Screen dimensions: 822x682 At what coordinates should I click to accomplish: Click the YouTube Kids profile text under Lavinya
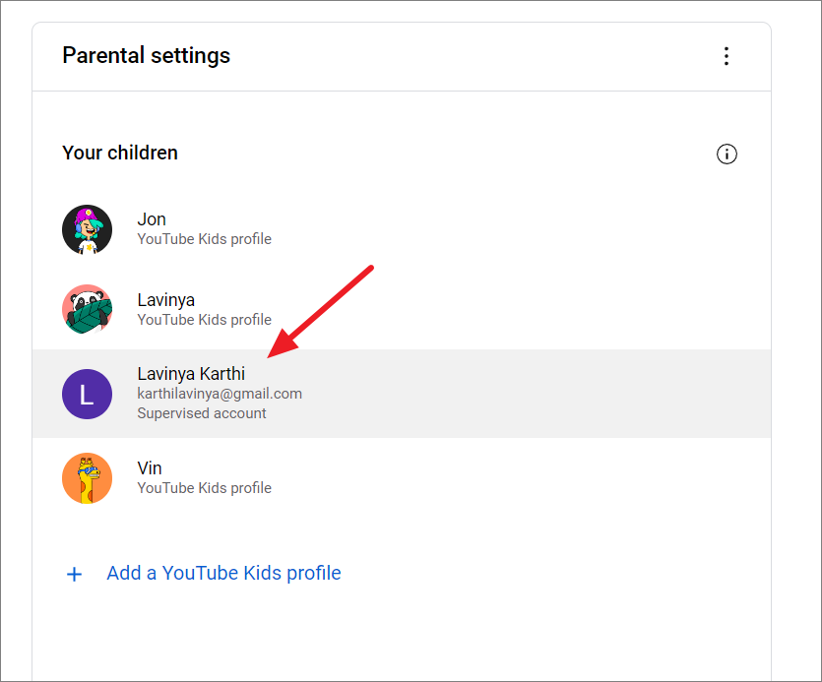pos(204,319)
